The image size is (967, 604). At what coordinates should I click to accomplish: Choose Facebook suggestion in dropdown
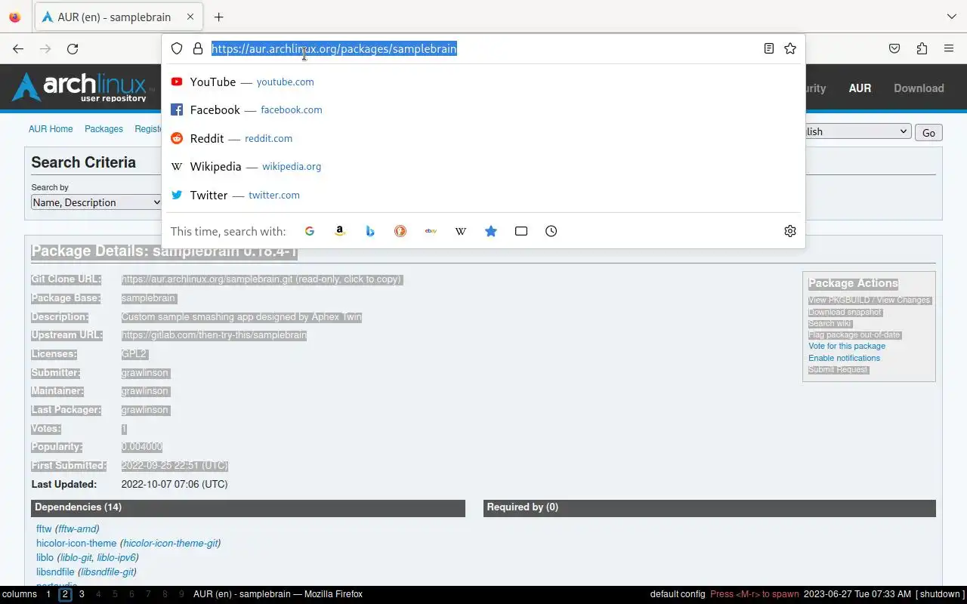click(483, 109)
